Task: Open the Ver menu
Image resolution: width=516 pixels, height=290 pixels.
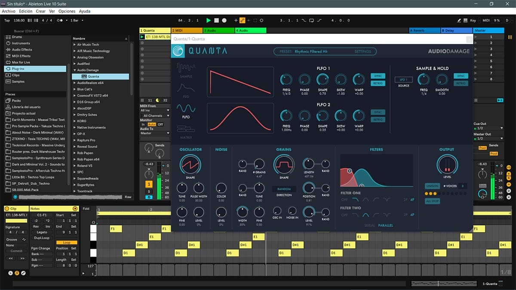Action: tap(52, 11)
